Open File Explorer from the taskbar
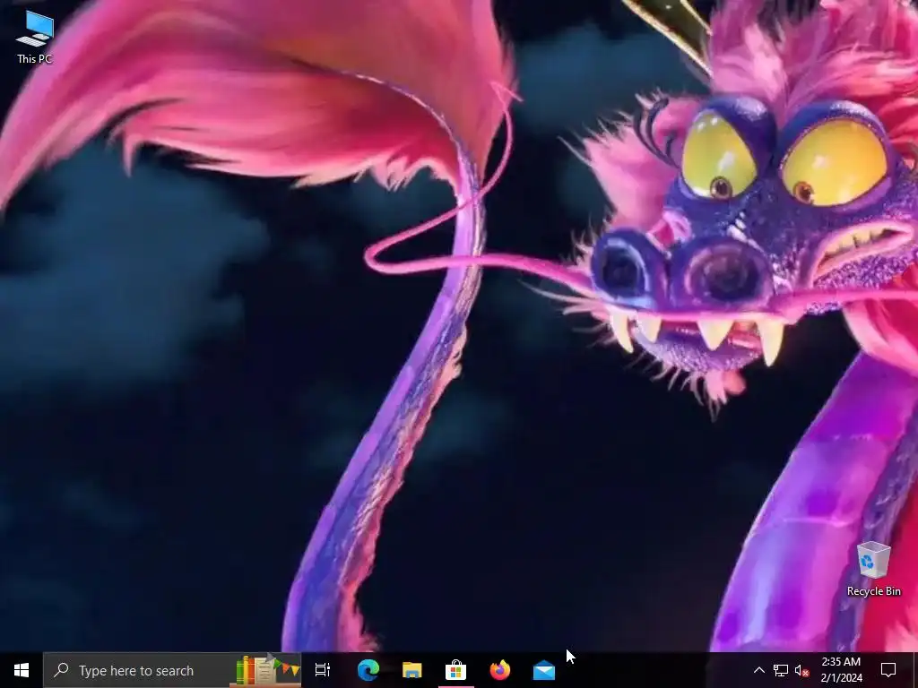918x688 pixels. pos(412,670)
